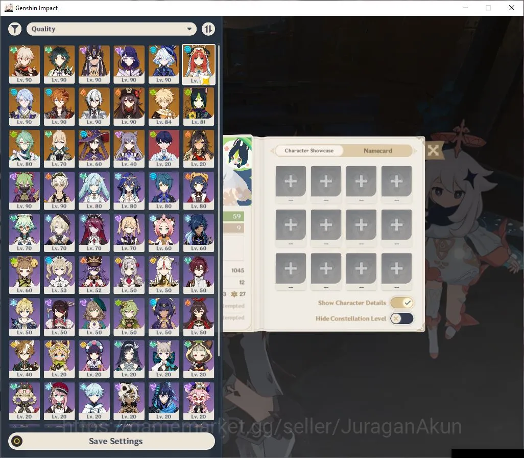The width and height of the screenshot is (524, 458).
Task: Click the Save Settings button
Action: coord(112,441)
